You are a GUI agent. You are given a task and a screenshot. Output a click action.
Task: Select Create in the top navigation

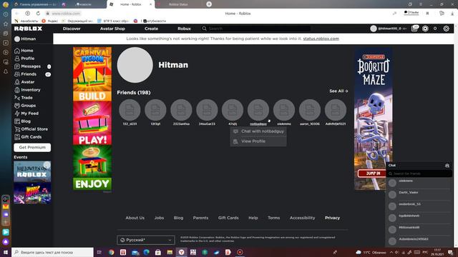click(151, 29)
